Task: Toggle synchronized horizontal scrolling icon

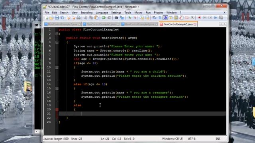Action: pos(147,17)
